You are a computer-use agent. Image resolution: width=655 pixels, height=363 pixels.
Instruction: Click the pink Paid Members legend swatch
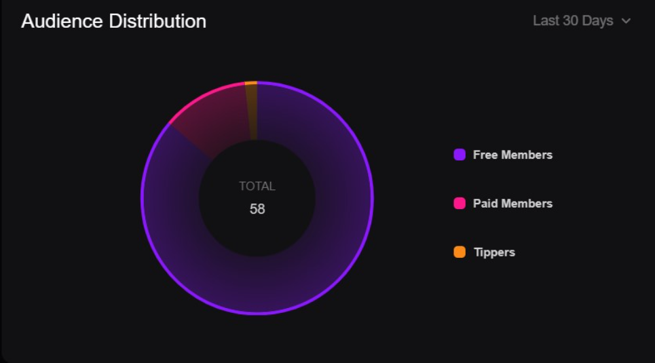click(460, 204)
